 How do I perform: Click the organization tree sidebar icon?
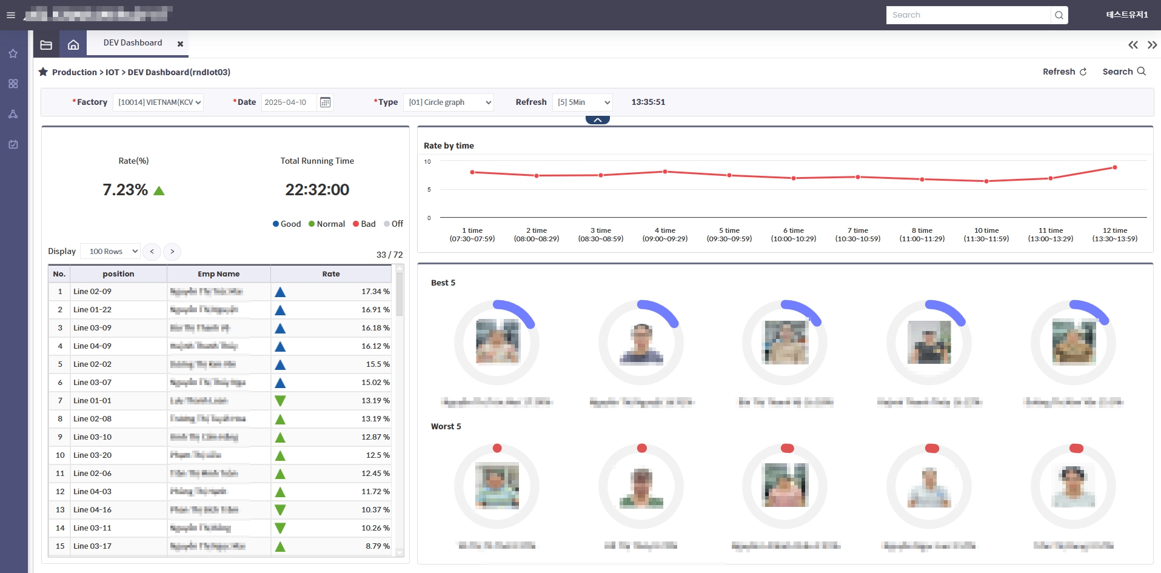coord(13,114)
